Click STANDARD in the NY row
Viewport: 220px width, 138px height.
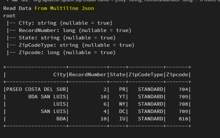click(151, 104)
